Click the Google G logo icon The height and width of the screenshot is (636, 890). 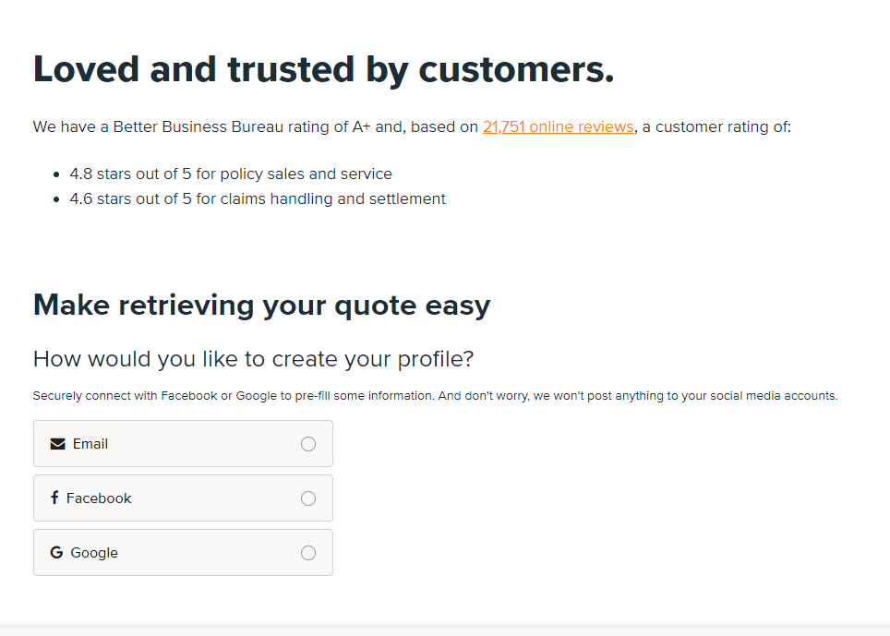tap(56, 552)
